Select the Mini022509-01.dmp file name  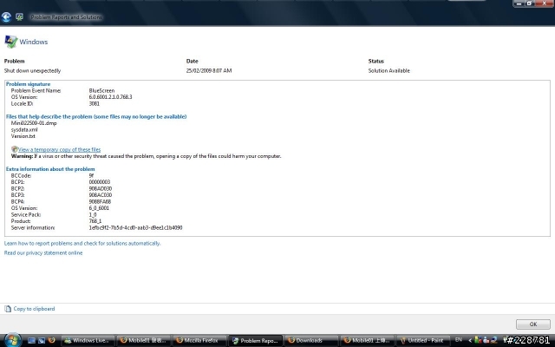pos(34,123)
